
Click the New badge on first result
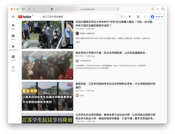tap(78, 42)
